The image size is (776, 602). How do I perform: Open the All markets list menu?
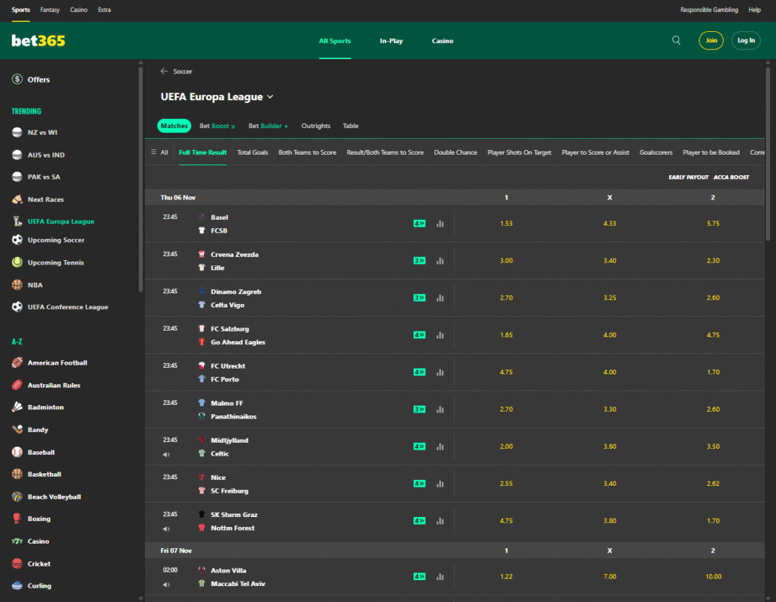point(159,152)
